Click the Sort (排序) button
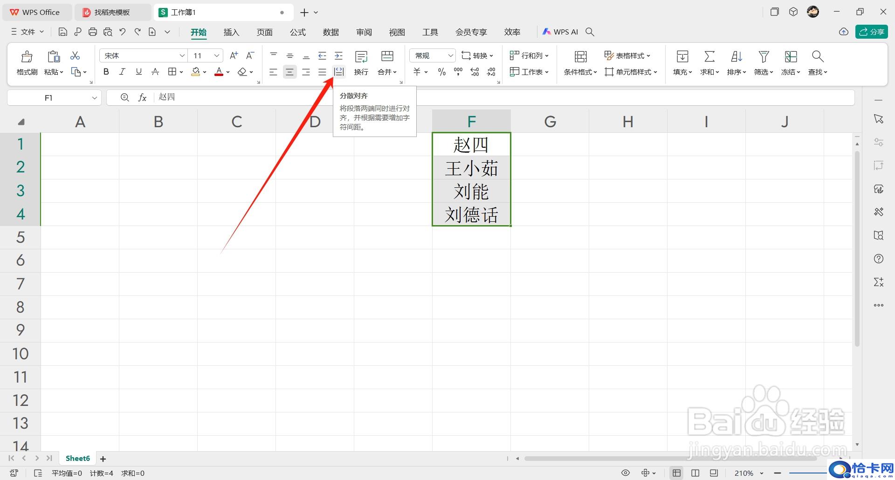Image resolution: width=895 pixels, height=480 pixels. click(737, 63)
